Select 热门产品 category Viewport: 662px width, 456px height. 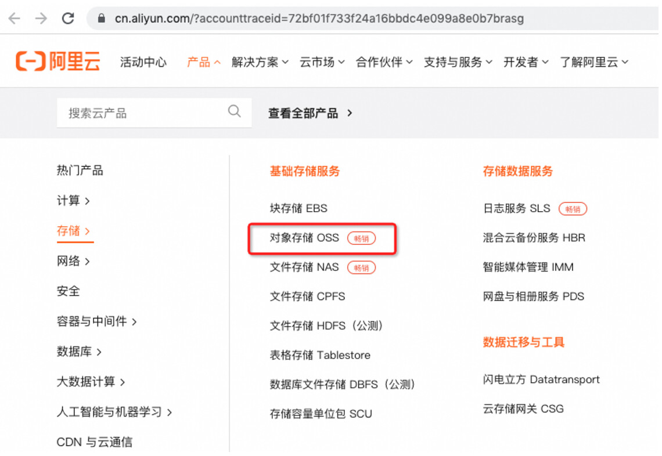pyautogui.click(x=80, y=171)
